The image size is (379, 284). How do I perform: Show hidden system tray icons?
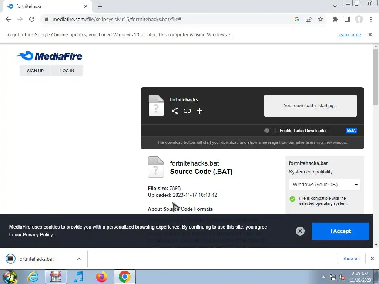tap(323, 277)
